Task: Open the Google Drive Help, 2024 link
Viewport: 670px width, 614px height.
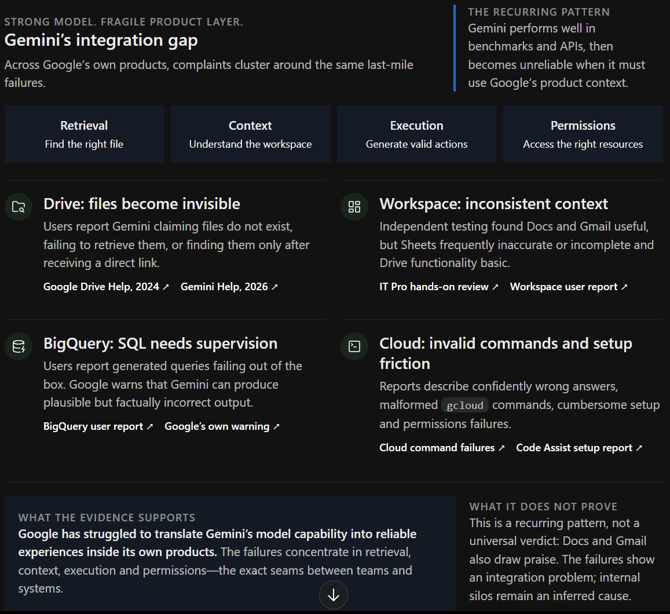Action: click(106, 287)
